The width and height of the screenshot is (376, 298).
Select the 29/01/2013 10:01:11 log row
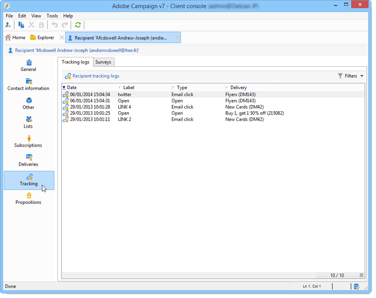213,119
